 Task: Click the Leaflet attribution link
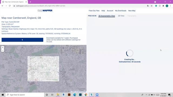tap(73, 92)
